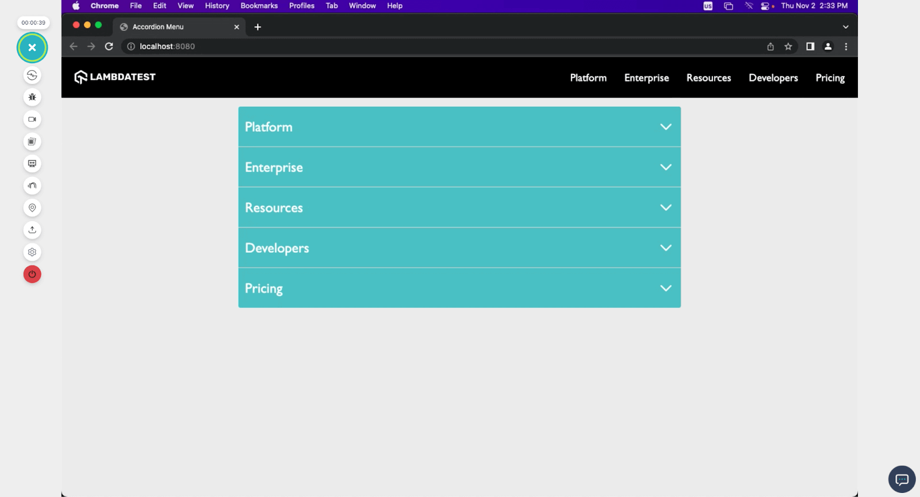Click the green X end-session button

pyautogui.click(x=32, y=48)
